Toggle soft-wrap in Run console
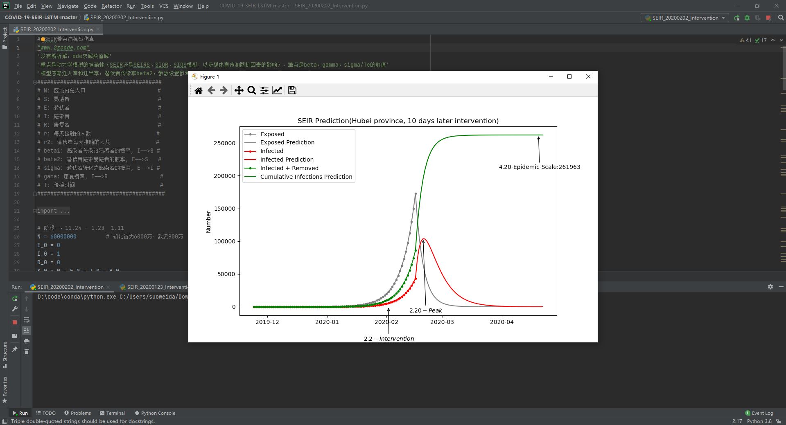The image size is (786, 425). click(x=27, y=320)
